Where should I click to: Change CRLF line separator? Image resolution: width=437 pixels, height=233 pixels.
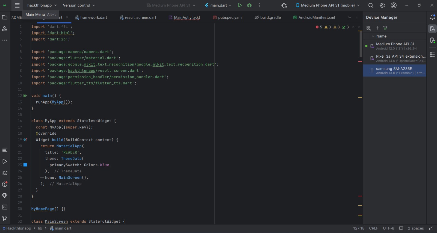[374, 228]
